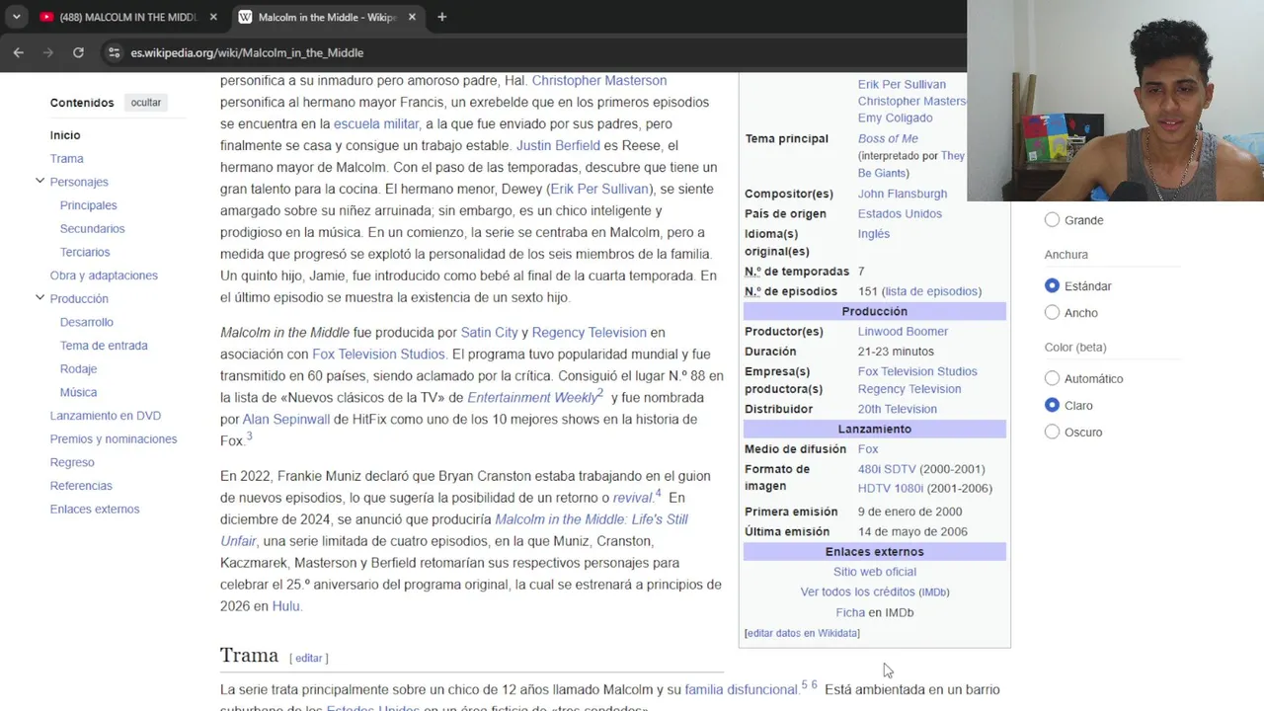
Task: Choose Automático color mode
Action: 1052,378
